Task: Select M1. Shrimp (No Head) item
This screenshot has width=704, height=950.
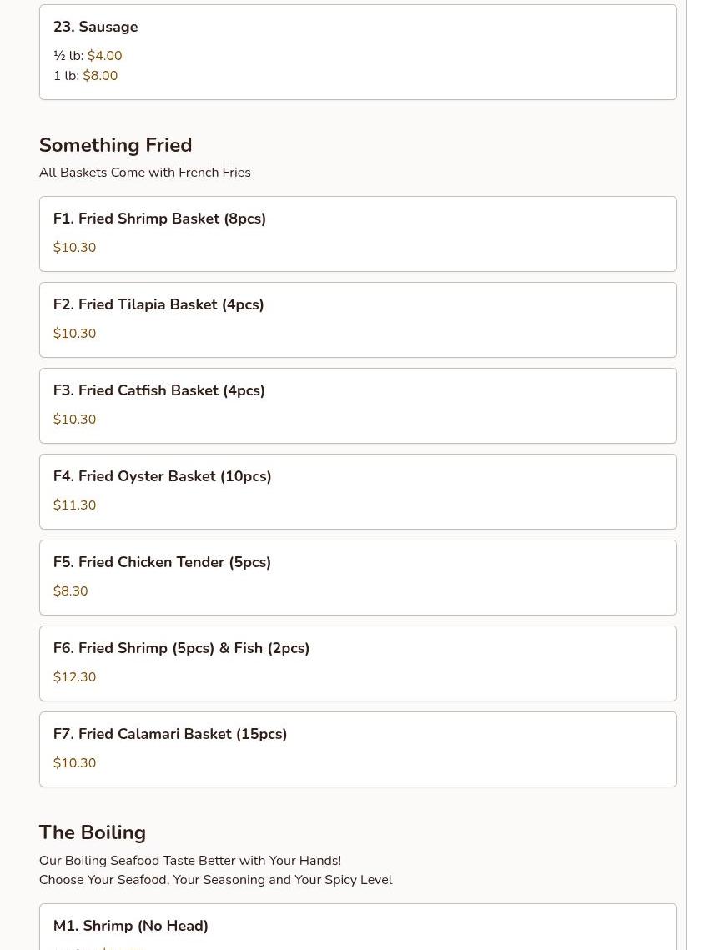Action: tap(131, 926)
